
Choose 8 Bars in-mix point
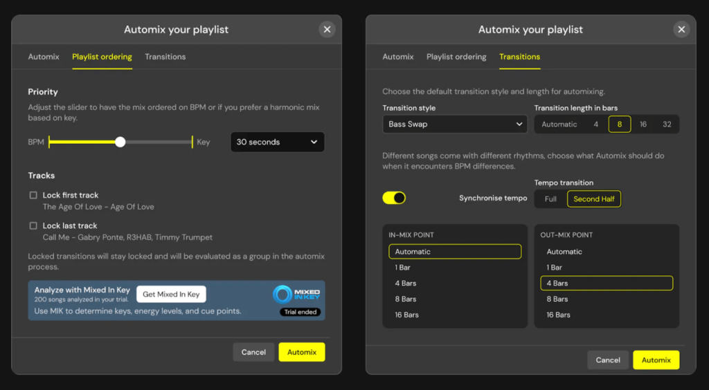[x=455, y=299]
